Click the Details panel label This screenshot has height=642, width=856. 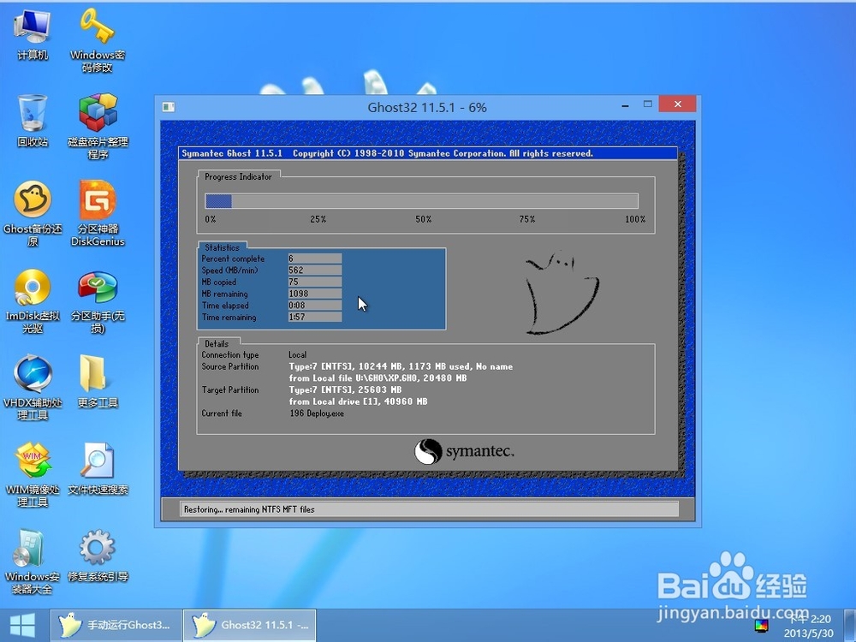coord(217,344)
